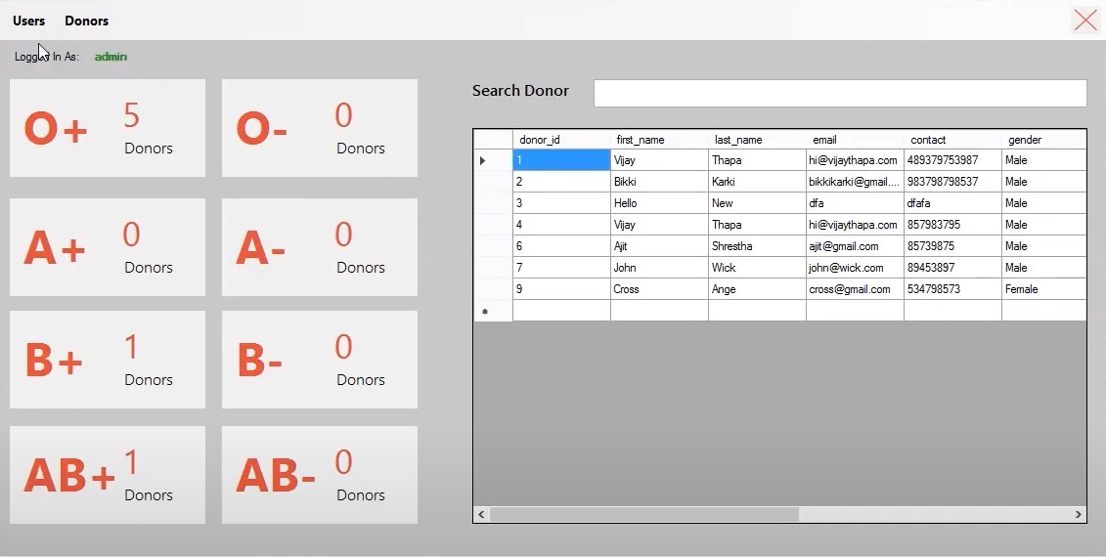Open the B+ donors tile
Viewport: 1106px width, 557px height.
pyautogui.click(x=108, y=360)
